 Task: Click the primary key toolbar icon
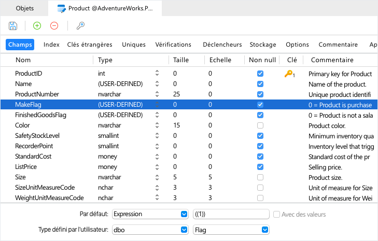pos(80,25)
